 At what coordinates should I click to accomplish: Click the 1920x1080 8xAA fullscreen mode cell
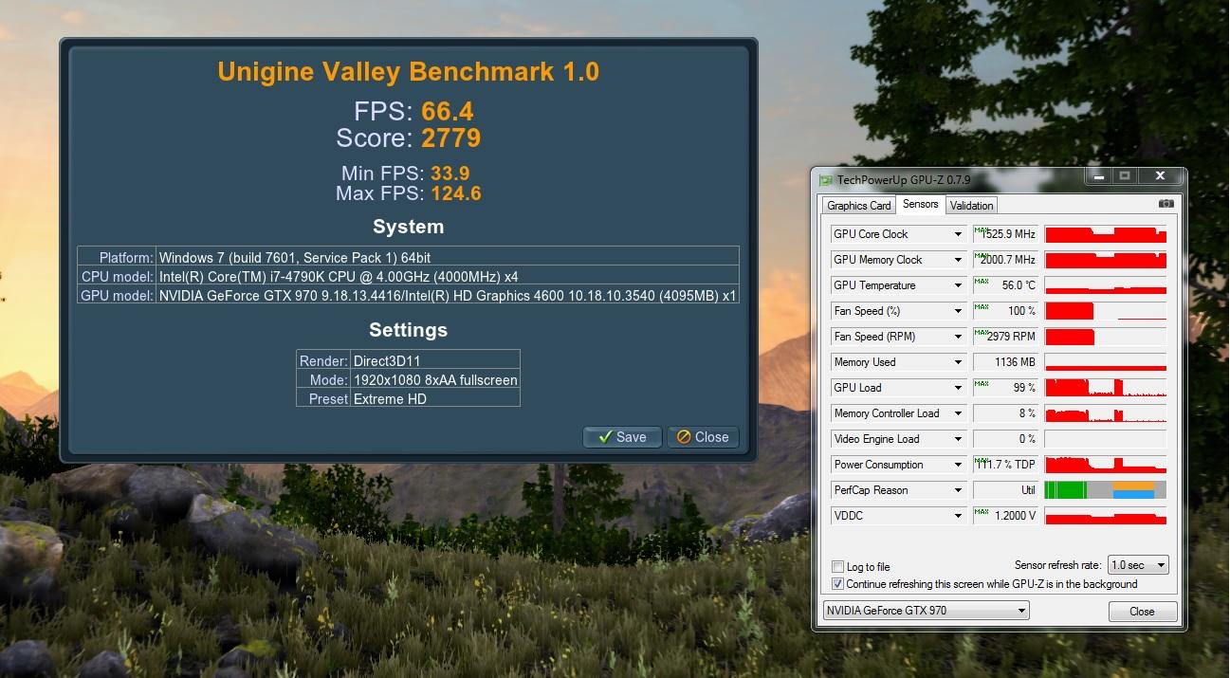(435, 379)
